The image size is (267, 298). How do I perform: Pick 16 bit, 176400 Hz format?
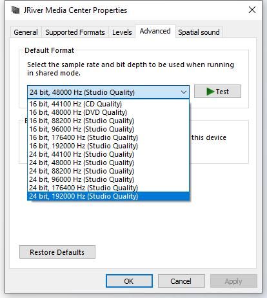tap(108, 137)
